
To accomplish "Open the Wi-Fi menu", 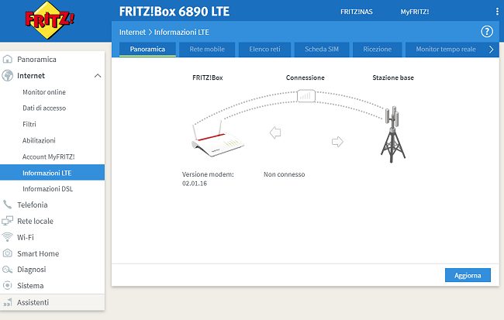I will click(25, 237).
